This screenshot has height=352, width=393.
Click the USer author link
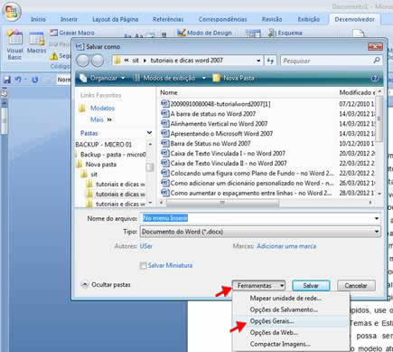pos(146,246)
